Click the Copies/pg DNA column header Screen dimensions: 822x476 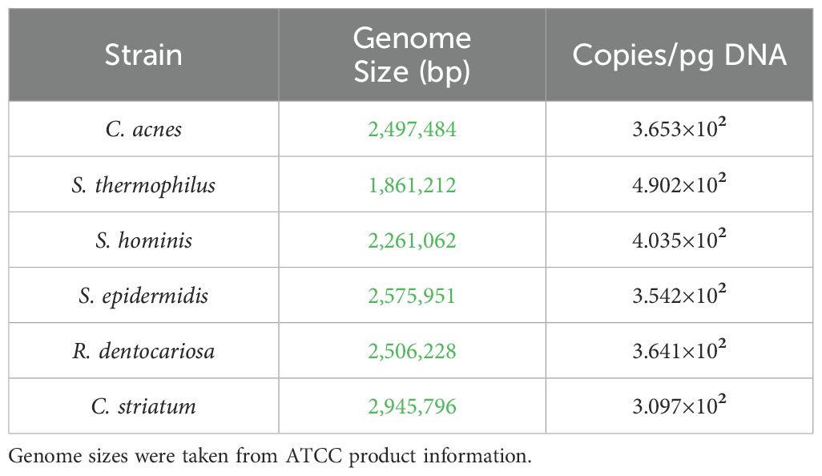pos(679,55)
